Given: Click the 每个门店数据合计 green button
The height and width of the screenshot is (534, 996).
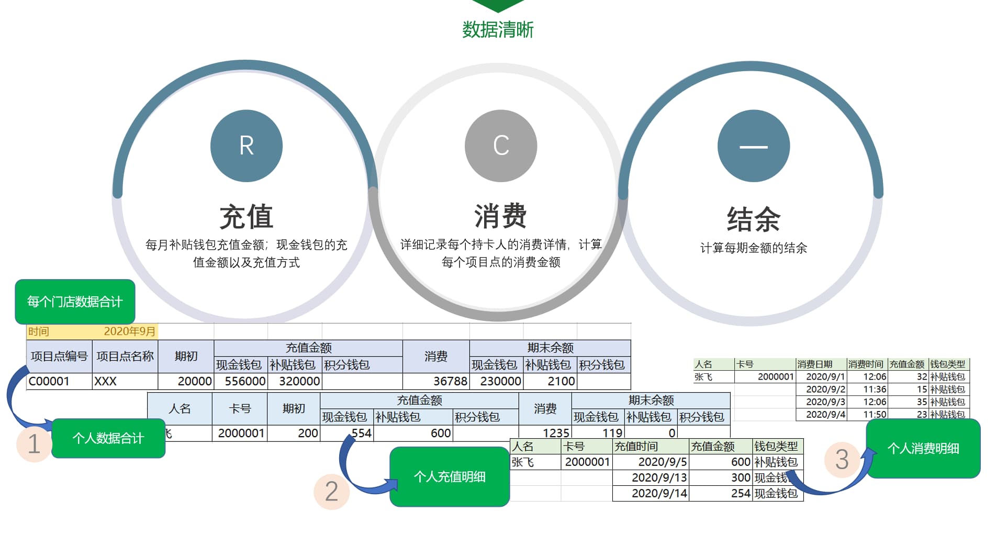Looking at the screenshot, I should pyautogui.click(x=75, y=301).
